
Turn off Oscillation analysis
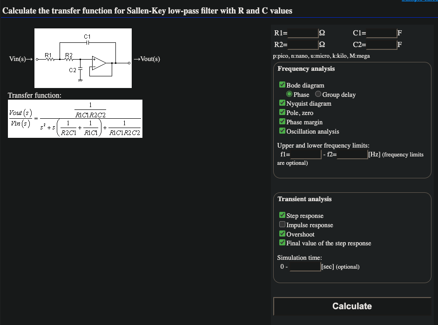pyautogui.click(x=283, y=131)
